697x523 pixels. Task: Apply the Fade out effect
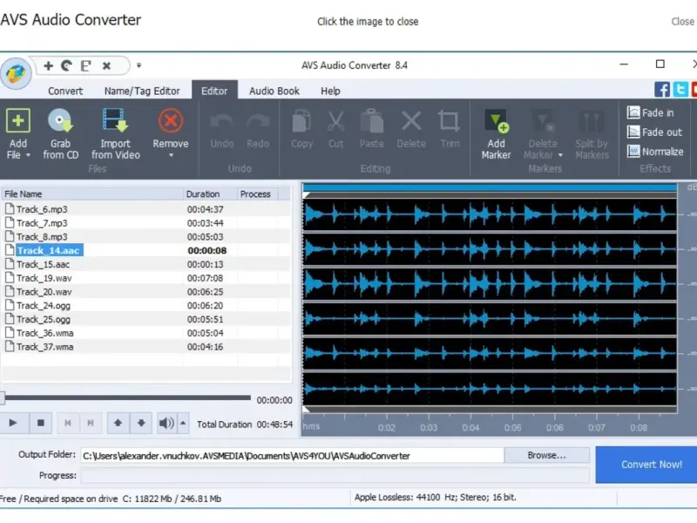click(x=654, y=132)
